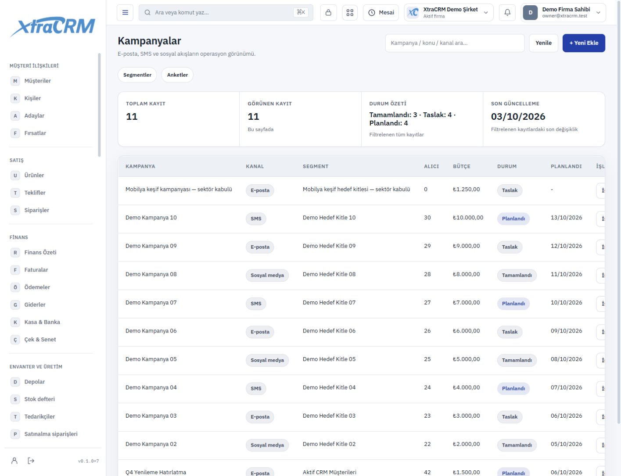621x476 pixels.
Task: Open Siparişler page
Action: tap(51, 210)
